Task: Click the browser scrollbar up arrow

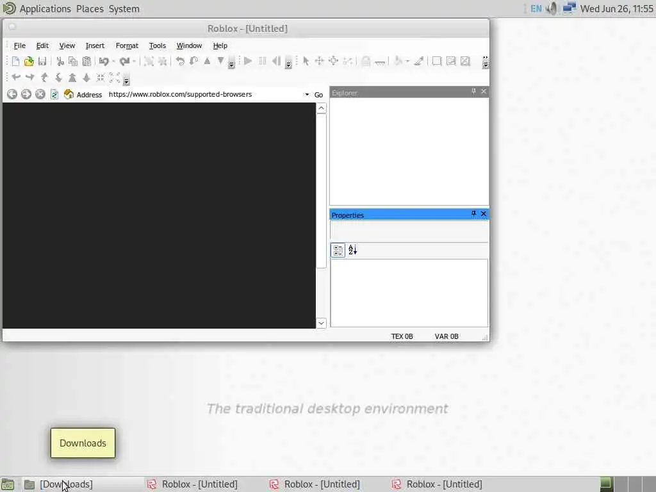Action: (x=321, y=108)
